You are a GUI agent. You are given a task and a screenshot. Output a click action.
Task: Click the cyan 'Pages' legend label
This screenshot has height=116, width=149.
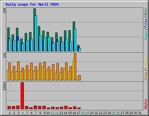[x=146, y=35]
